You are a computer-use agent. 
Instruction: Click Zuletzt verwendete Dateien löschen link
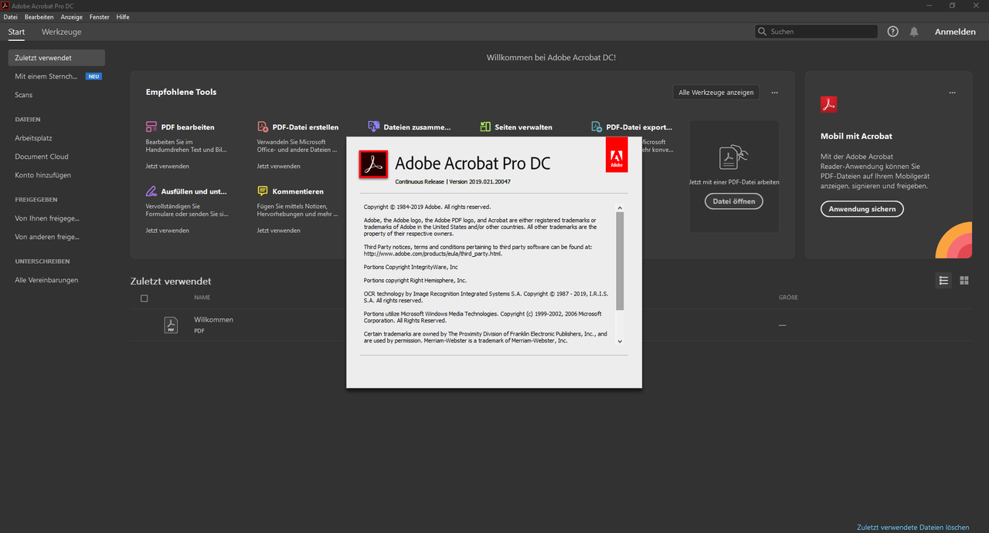tap(913, 528)
